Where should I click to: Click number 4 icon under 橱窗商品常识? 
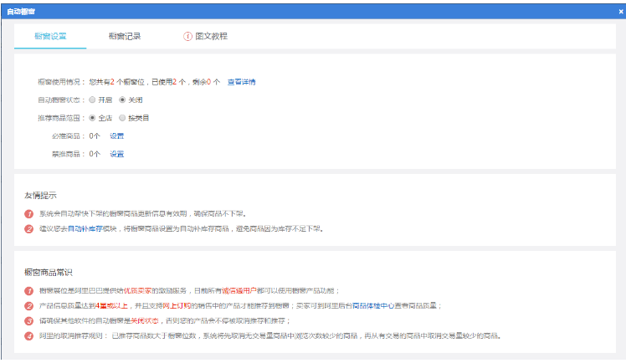click(29, 336)
